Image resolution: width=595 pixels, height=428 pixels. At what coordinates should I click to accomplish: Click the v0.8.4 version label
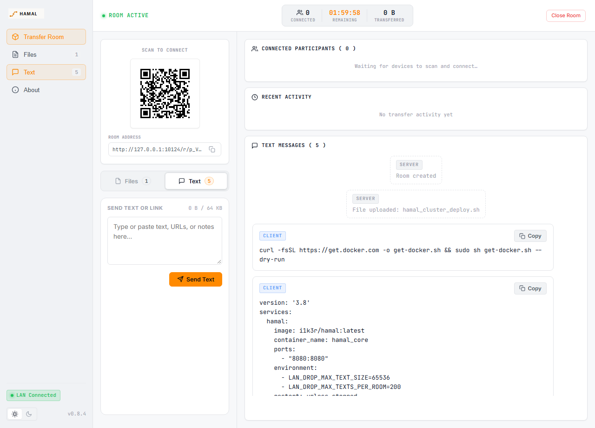pos(77,414)
